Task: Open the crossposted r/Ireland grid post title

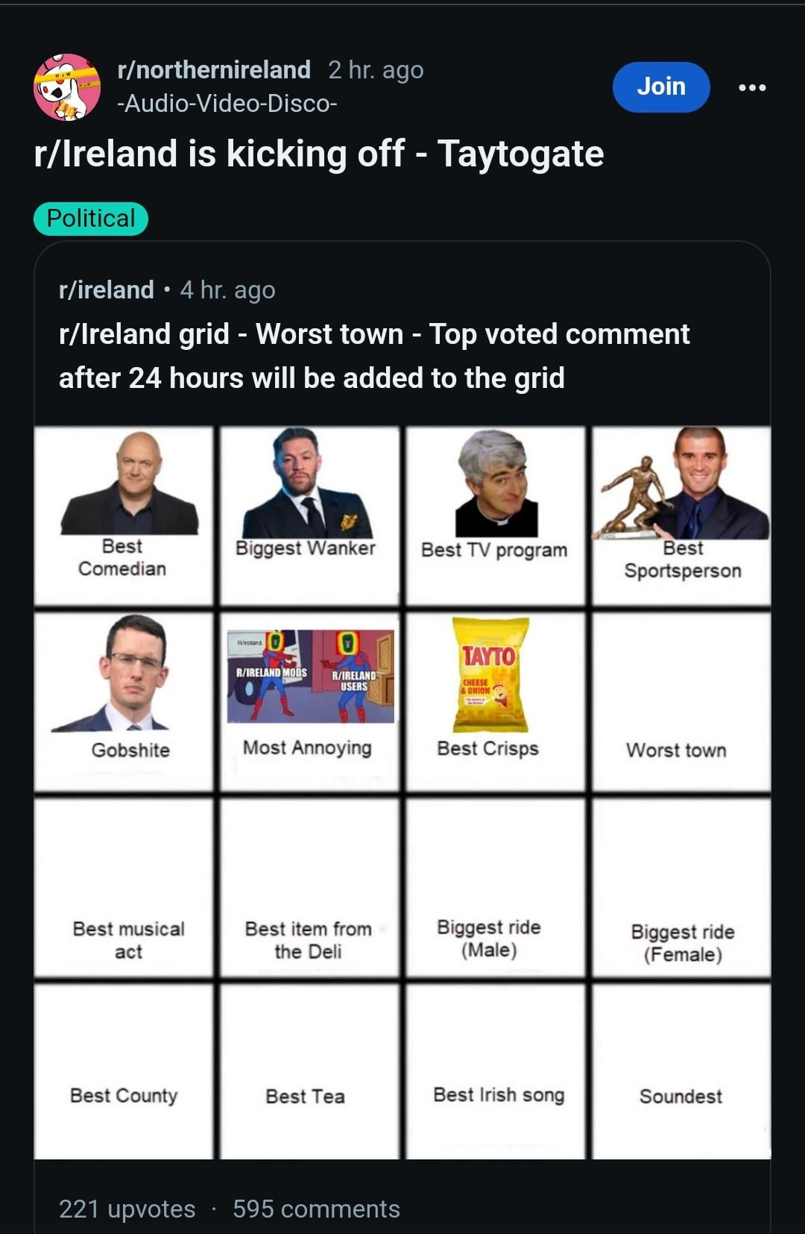Action: point(374,356)
